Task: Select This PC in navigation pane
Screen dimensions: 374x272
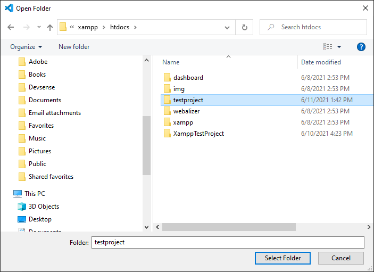Action: 35,194
